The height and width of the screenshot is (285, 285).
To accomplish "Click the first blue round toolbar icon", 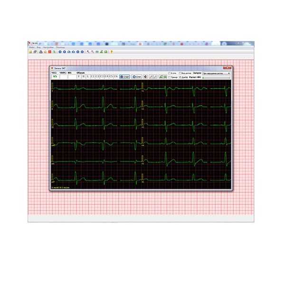I will [60, 52].
